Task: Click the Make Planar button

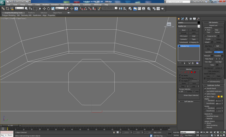Action: tap(209, 59)
